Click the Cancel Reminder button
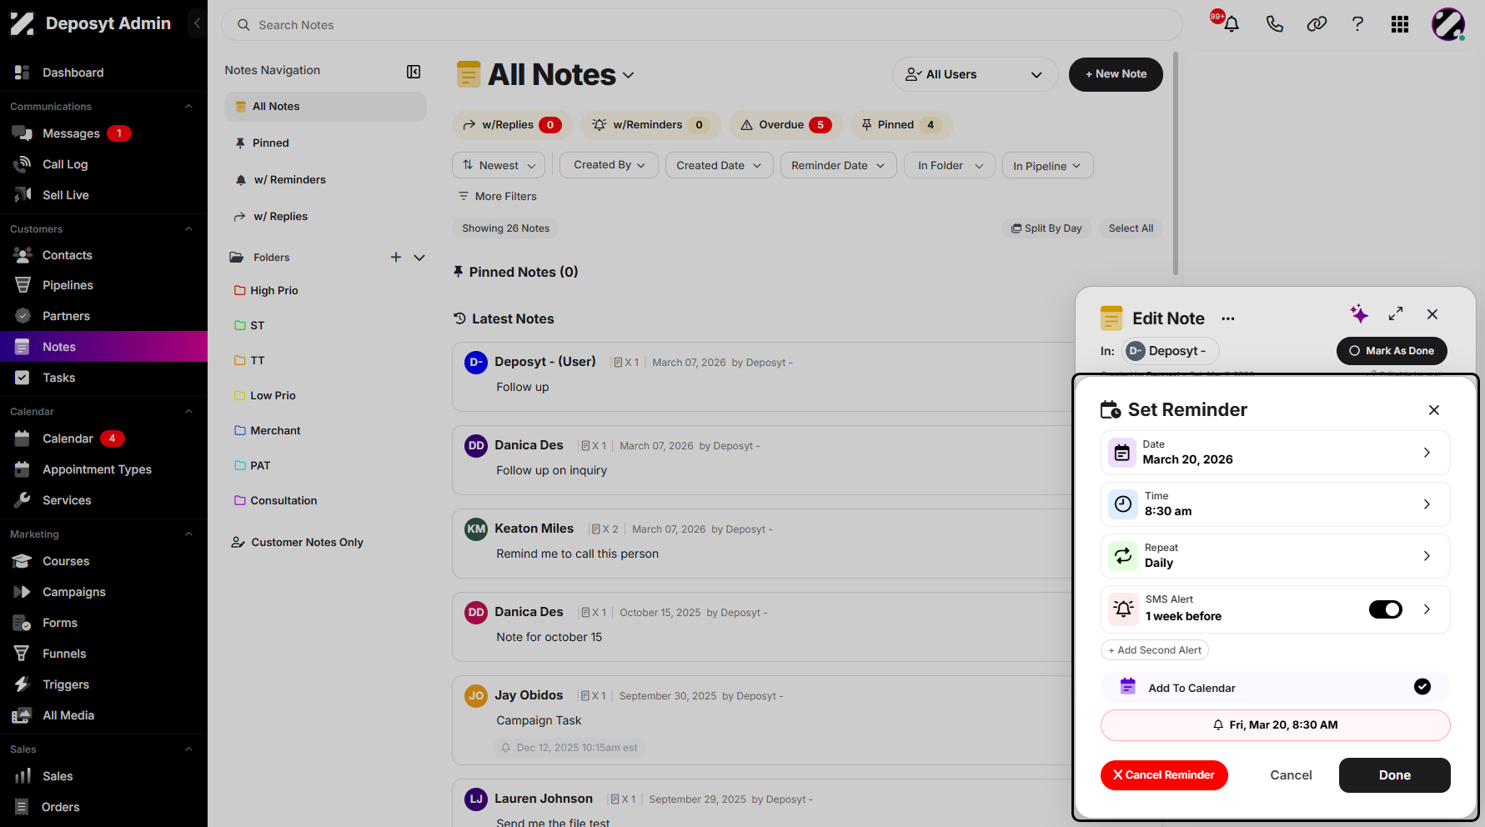Viewport: 1485px width, 827px height. 1164,775
